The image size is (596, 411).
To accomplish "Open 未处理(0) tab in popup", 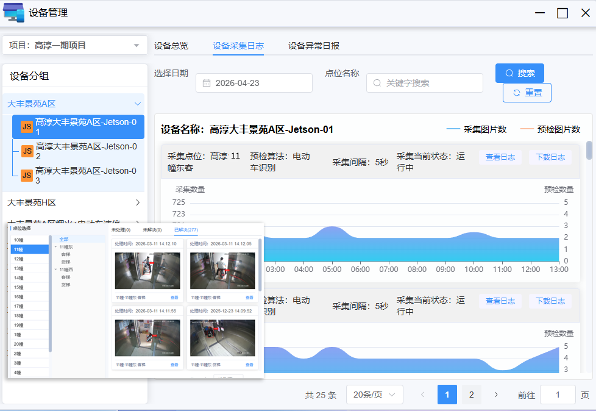I will [x=121, y=230].
